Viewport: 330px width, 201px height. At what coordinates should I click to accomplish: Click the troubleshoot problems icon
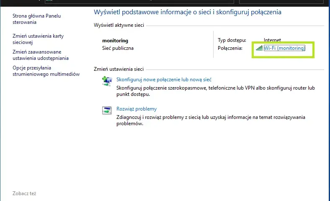tap(107, 110)
